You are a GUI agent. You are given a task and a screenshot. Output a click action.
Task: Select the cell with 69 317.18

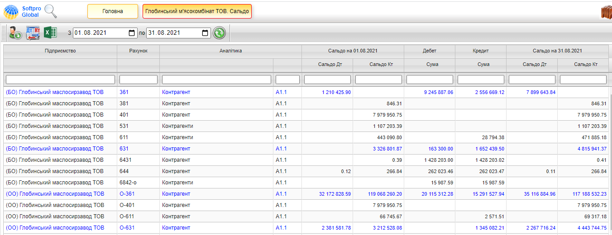pyautogui.click(x=583, y=216)
